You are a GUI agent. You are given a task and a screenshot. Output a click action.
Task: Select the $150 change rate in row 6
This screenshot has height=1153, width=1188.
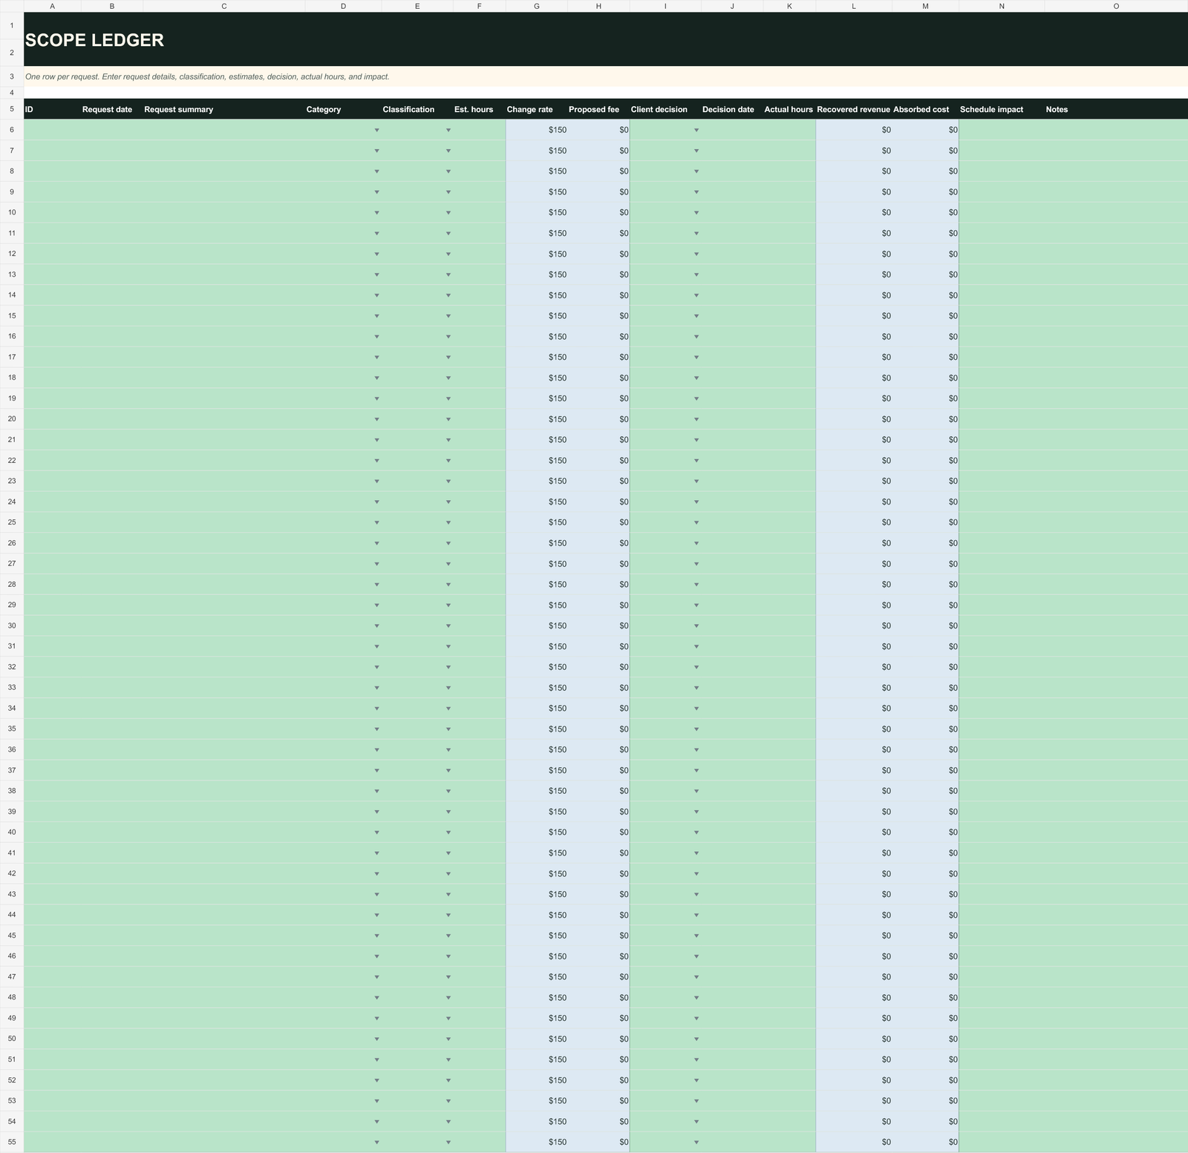(537, 130)
